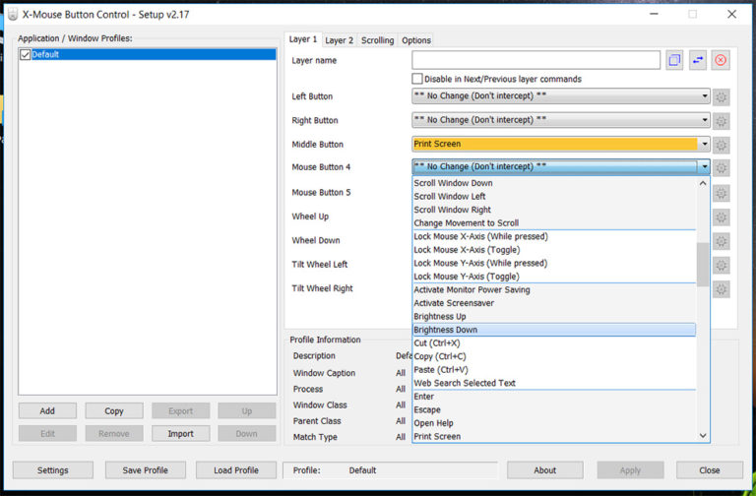Click the Layer name text field
The height and width of the screenshot is (496, 756).
click(x=535, y=60)
